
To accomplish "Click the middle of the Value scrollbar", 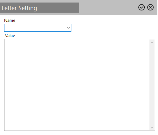I will tap(152, 85).
